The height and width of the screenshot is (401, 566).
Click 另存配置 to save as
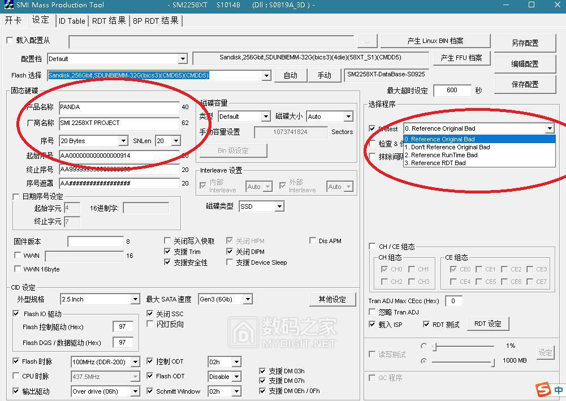pyautogui.click(x=525, y=44)
